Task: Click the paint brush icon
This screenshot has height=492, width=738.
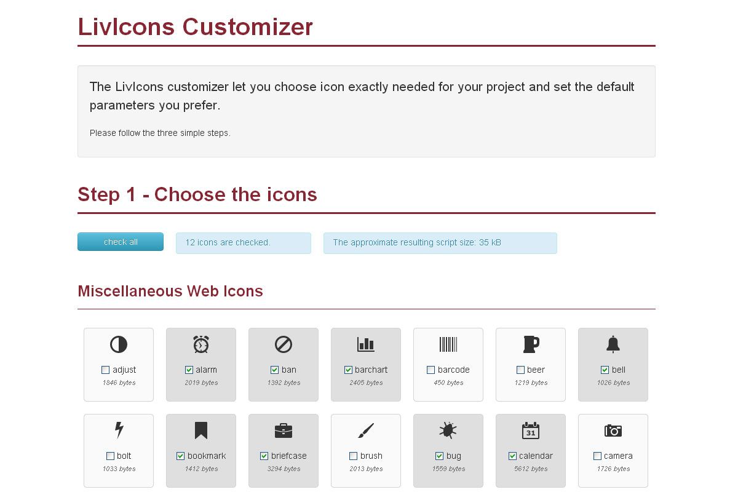Action: [366, 430]
